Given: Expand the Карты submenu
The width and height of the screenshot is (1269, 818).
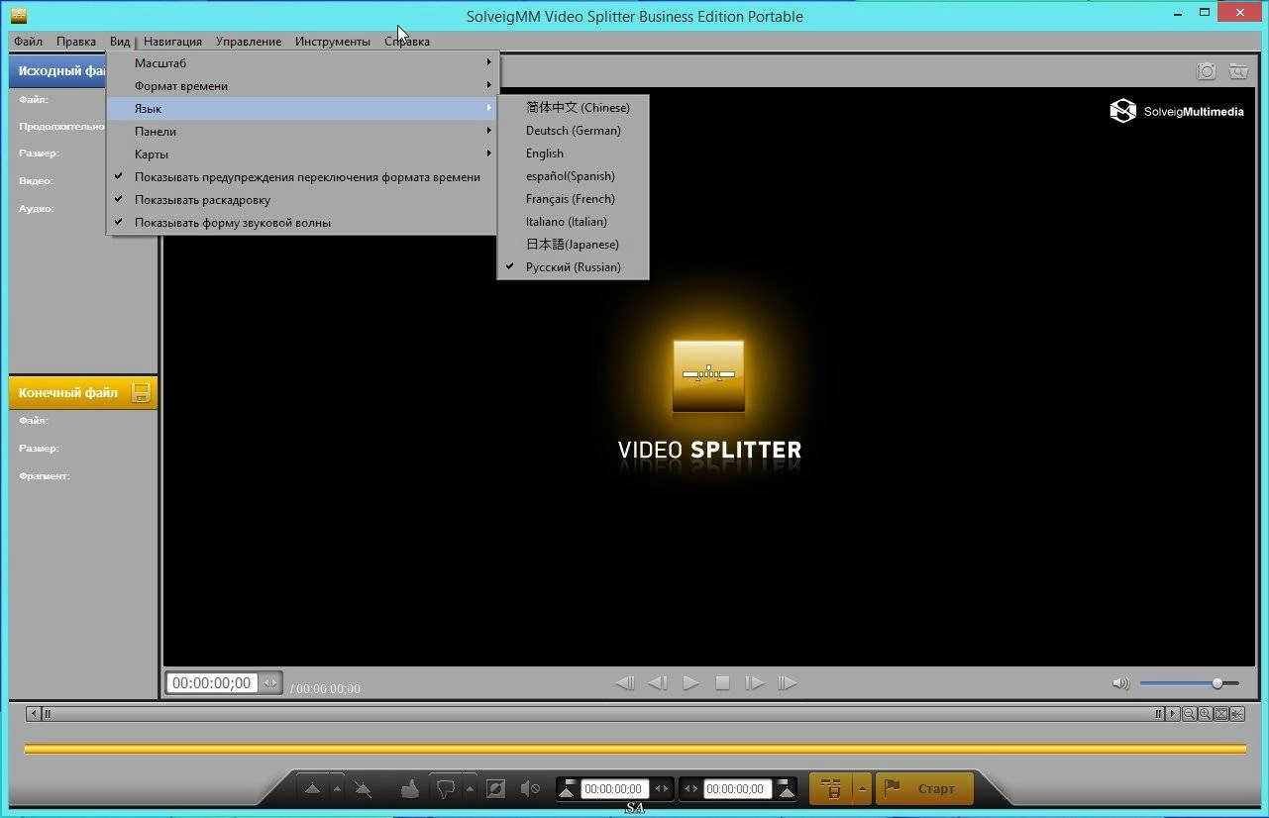Looking at the screenshot, I should (301, 154).
